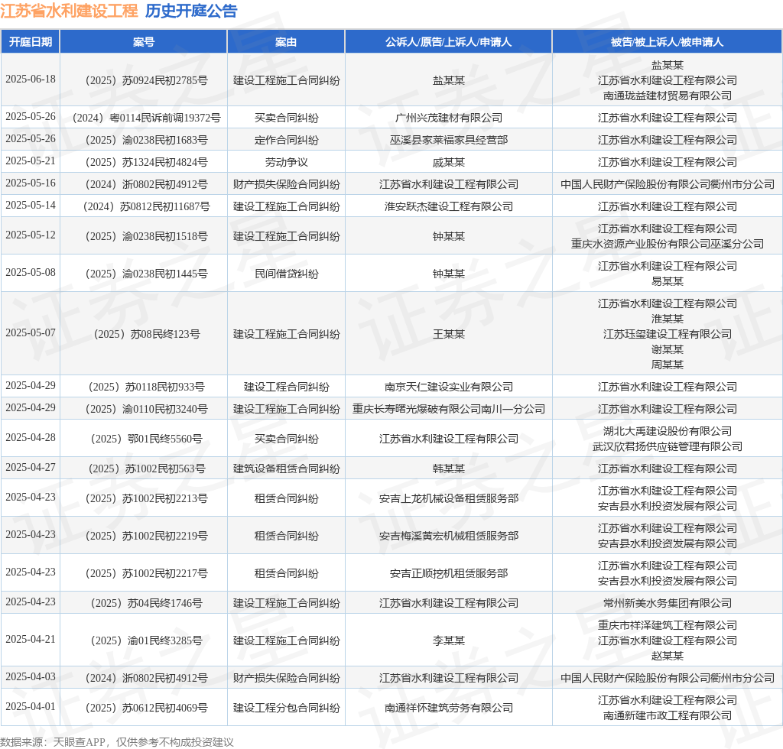The height and width of the screenshot is (749, 783).
Task: Select the date 2025-04-03
Action: point(31,677)
